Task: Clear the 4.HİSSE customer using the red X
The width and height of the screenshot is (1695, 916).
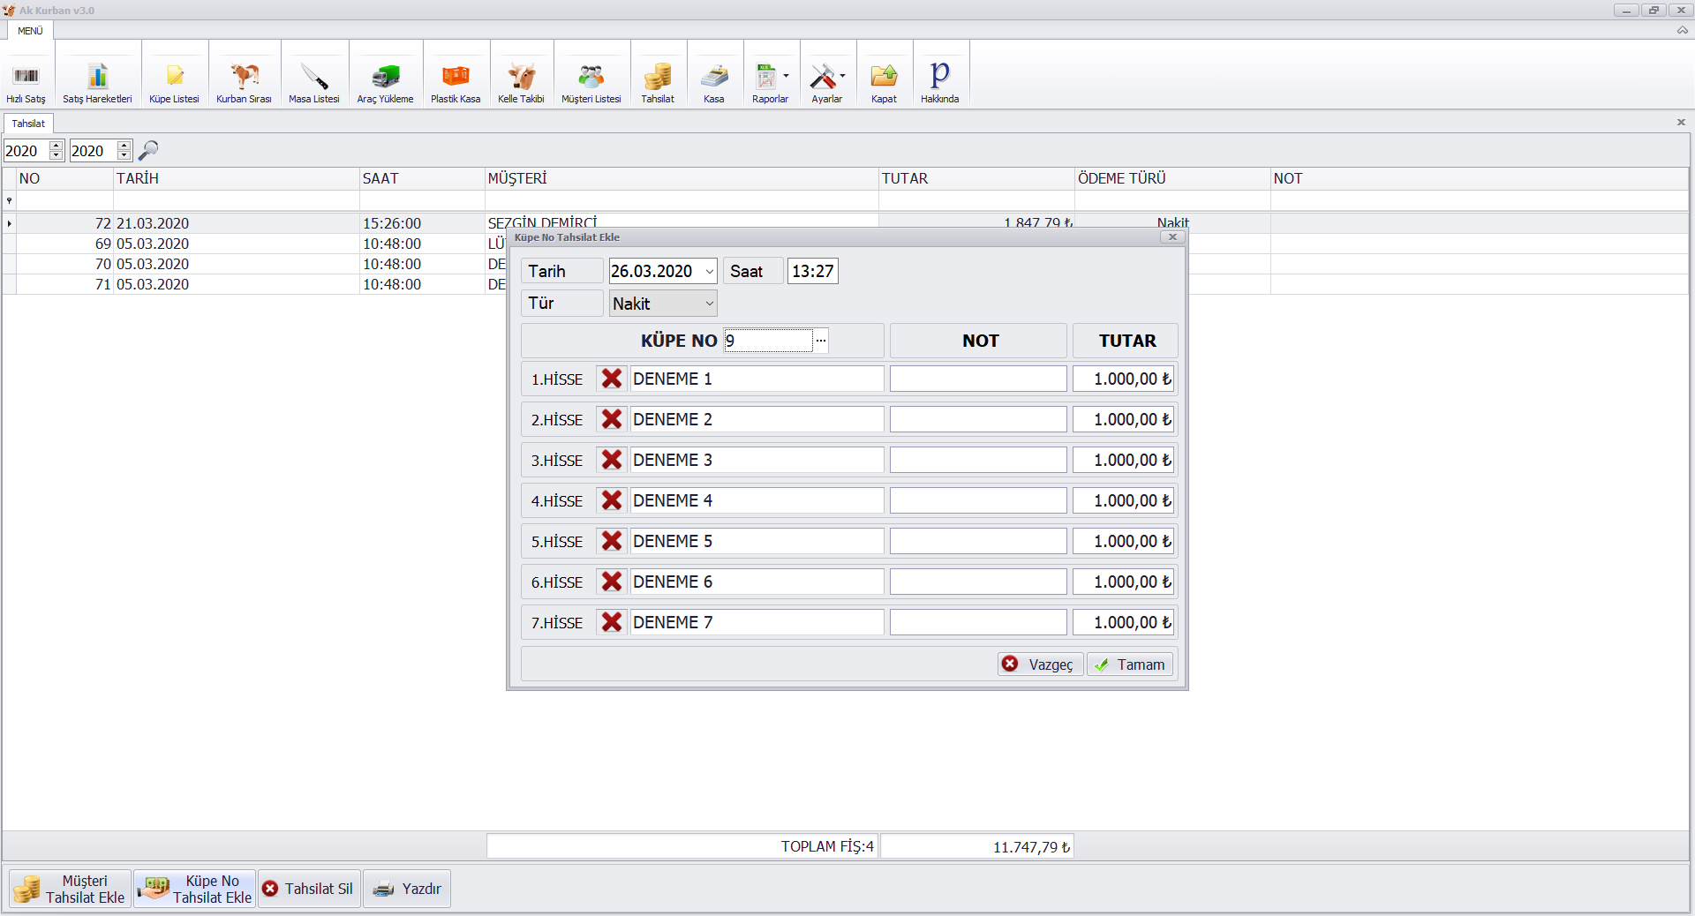Action: (x=611, y=500)
